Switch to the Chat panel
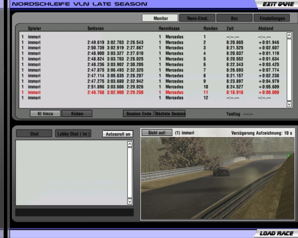Screen dimensions: 298x238 click(34, 134)
